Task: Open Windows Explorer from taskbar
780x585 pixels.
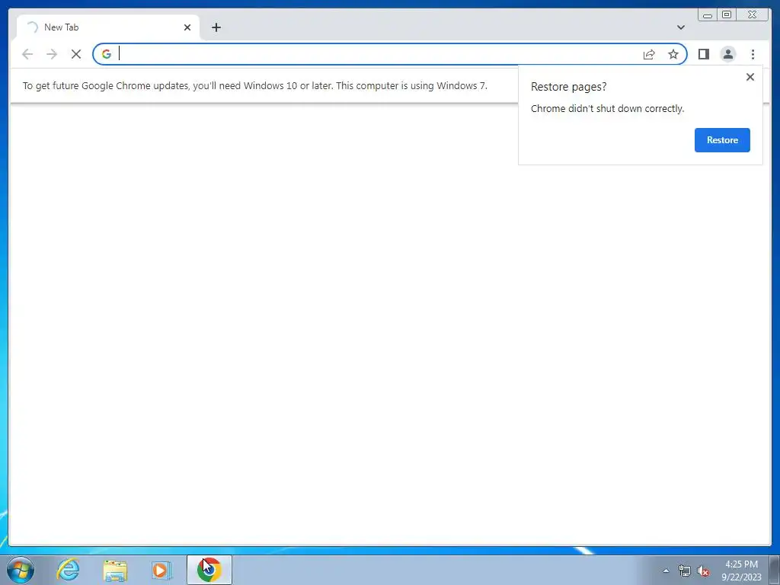Action: 115,570
